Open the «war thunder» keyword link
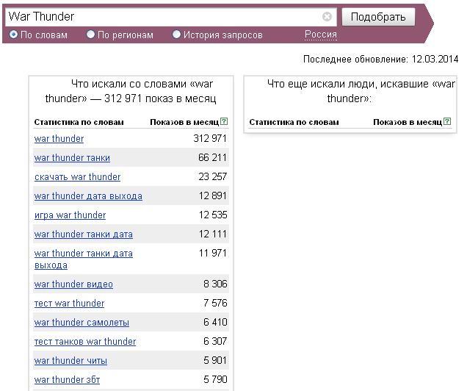 point(59,139)
